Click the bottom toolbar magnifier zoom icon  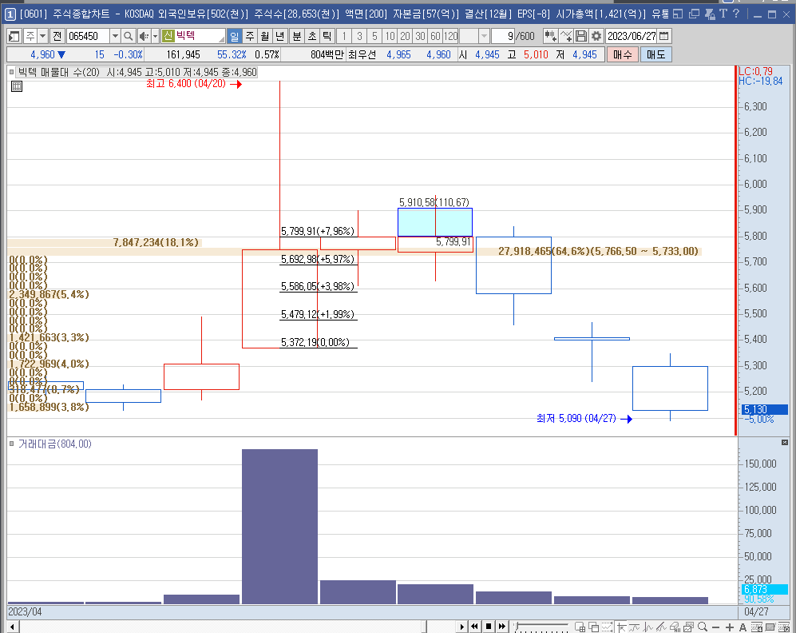click(703, 627)
